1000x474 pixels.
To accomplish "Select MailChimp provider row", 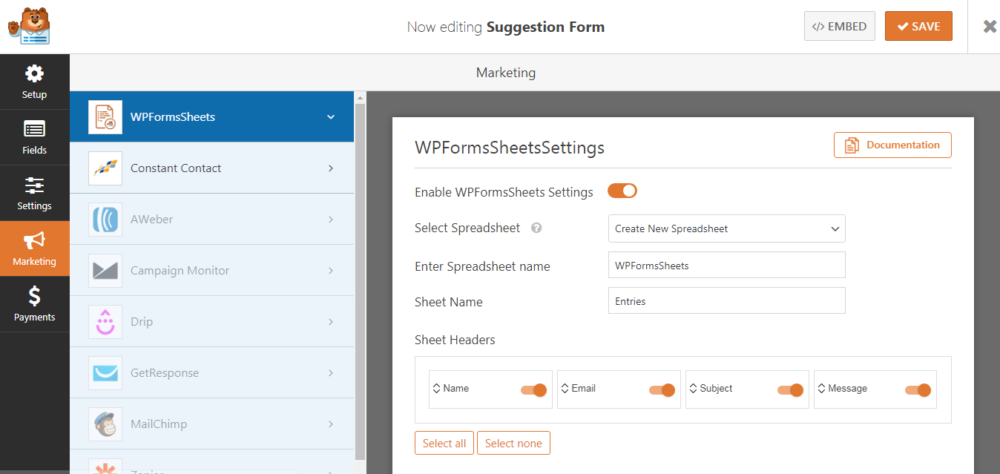I will (212, 424).
